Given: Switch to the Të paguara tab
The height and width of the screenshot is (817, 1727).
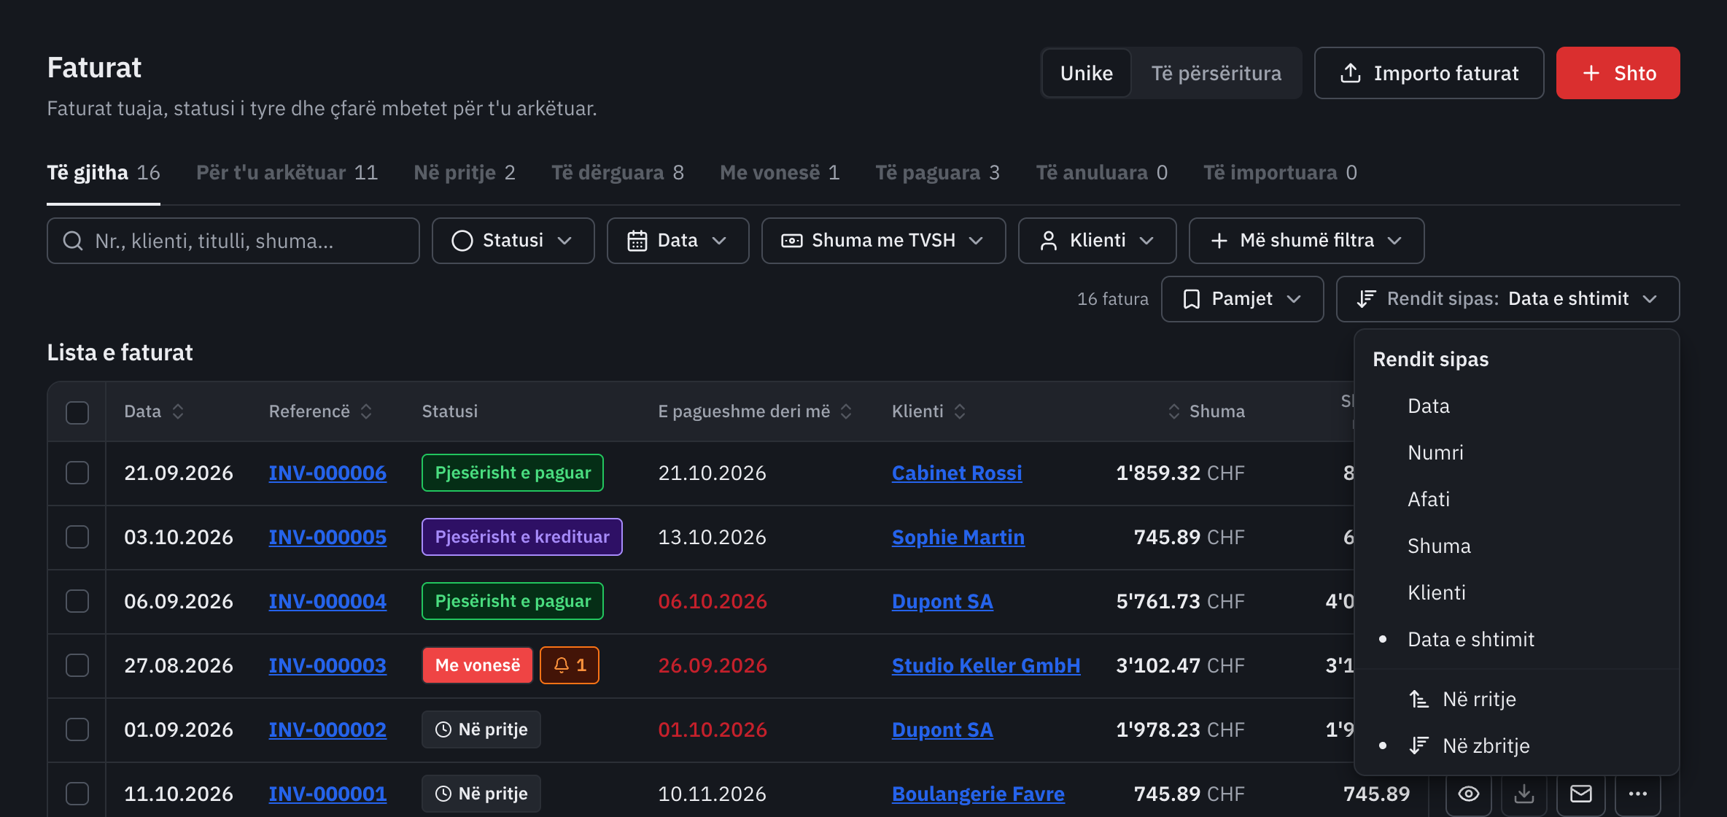Looking at the screenshot, I should tap(937, 173).
